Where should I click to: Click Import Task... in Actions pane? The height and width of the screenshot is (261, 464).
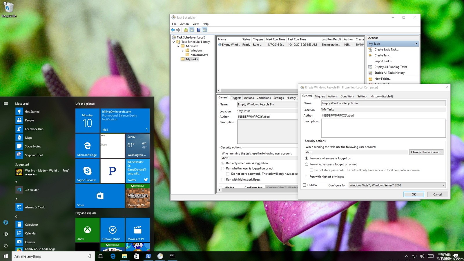pyautogui.click(x=383, y=61)
